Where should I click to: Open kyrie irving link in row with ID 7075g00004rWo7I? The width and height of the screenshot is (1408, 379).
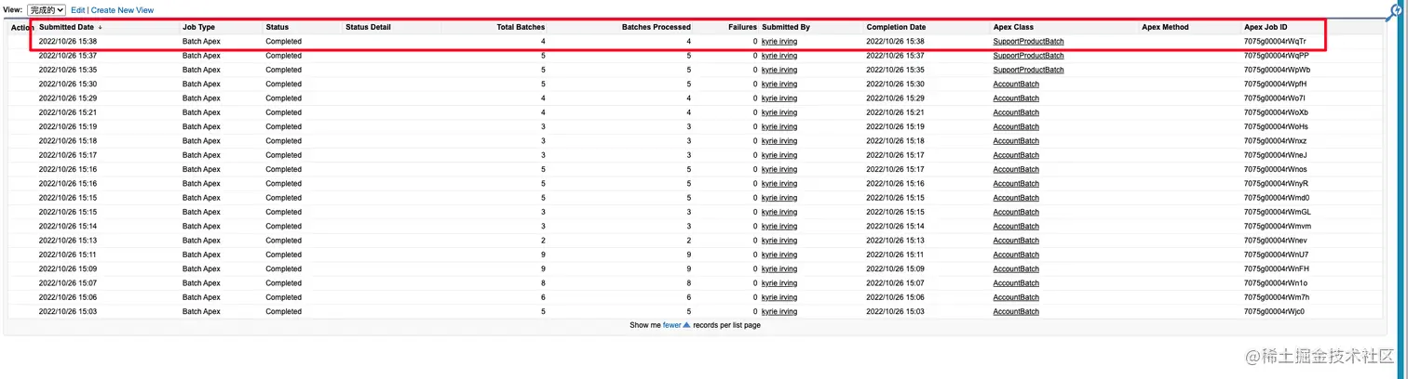pos(779,98)
